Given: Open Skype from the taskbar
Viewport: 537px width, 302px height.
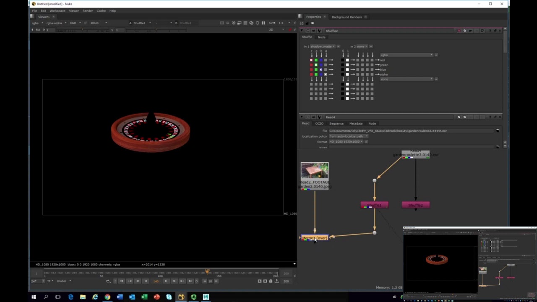Looking at the screenshot, I should [169, 297].
